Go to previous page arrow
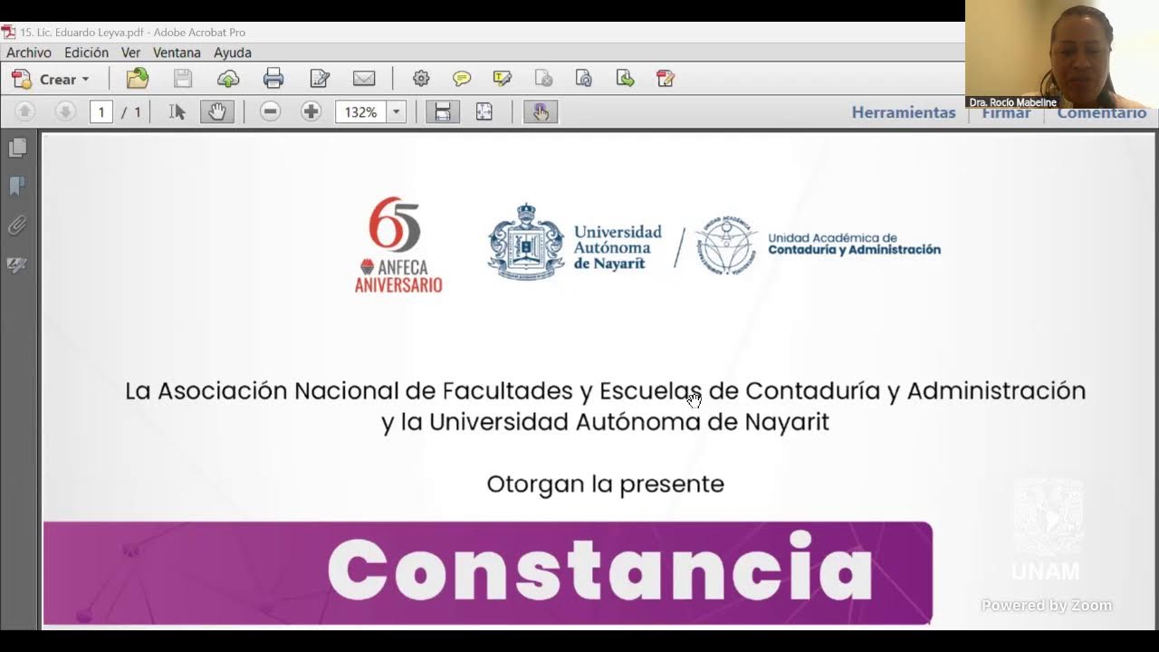The height and width of the screenshot is (652, 1159). [x=25, y=111]
